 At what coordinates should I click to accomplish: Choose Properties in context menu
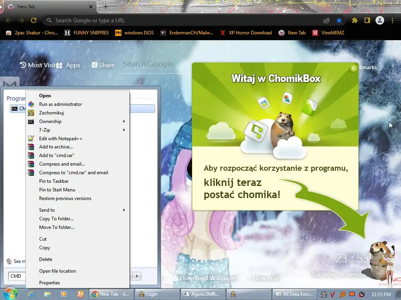click(78, 283)
